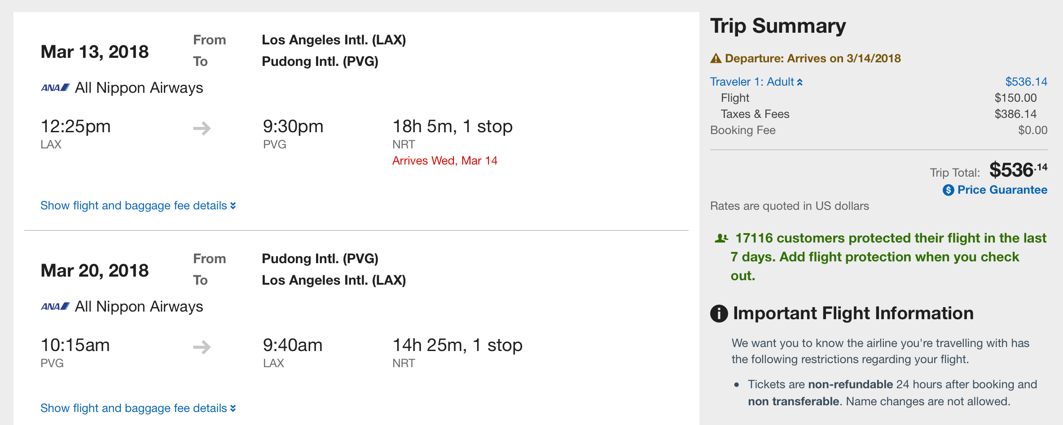
Task: Click the Mar 13, 2018 departure date
Action: [x=94, y=52]
